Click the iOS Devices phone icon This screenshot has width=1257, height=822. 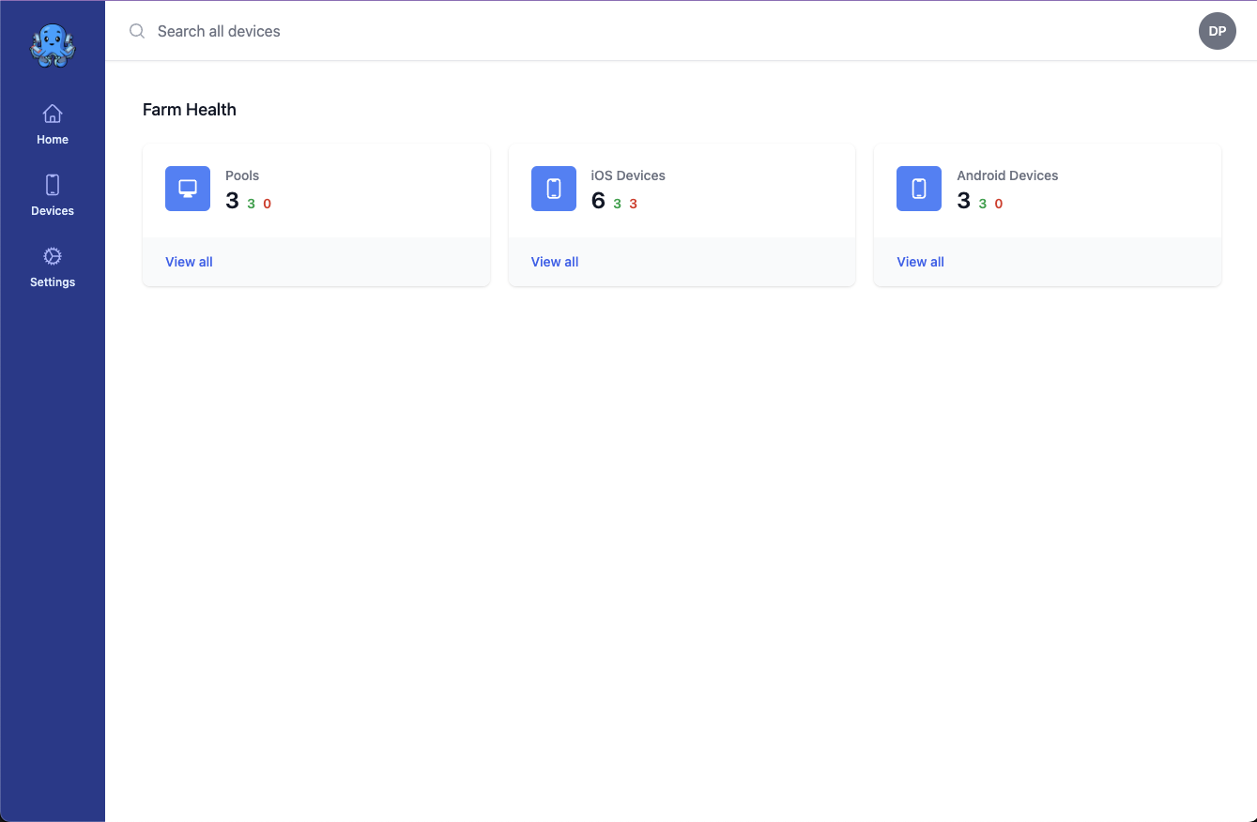(553, 189)
